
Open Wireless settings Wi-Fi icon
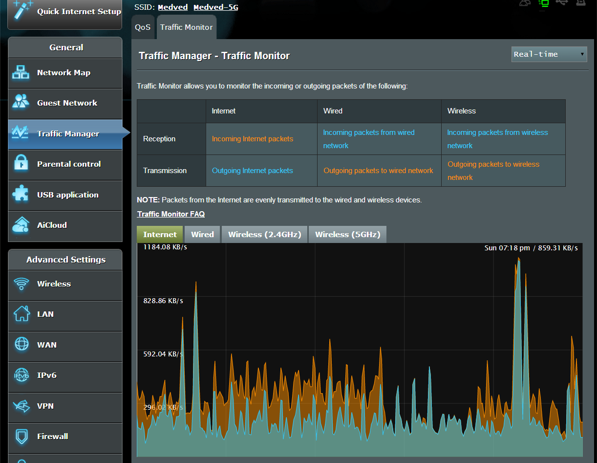[x=21, y=284]
